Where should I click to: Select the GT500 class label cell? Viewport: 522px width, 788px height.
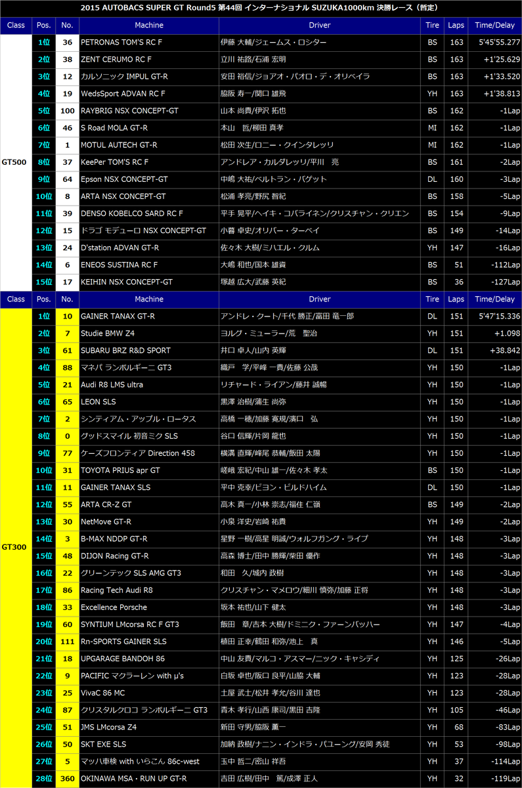pyautogui.click(x=16, y=162)
